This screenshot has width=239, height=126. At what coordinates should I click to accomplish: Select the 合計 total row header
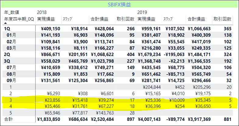pyautogui.click(x=9, y=119)
